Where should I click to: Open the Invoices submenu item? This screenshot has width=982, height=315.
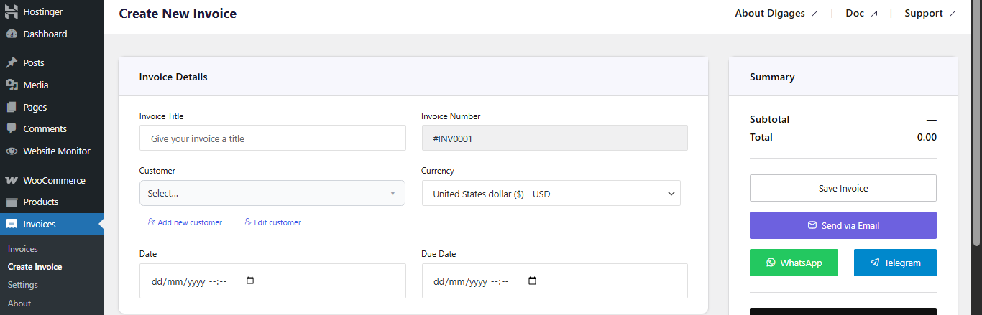coord(23,249)
